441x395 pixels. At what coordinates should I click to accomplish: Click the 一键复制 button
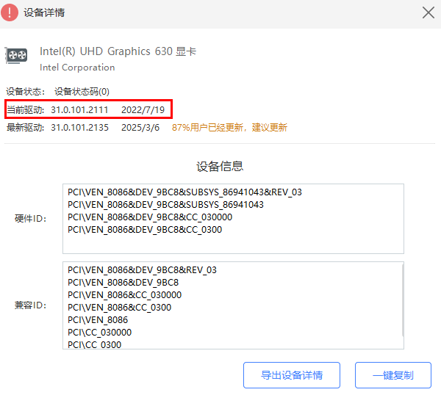point(393,375)
